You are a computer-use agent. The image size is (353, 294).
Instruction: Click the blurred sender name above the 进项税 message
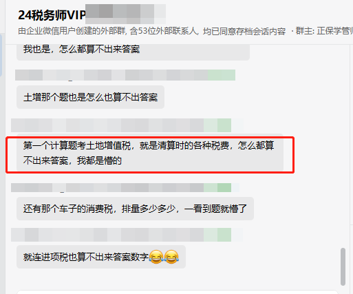click(107, 235)
